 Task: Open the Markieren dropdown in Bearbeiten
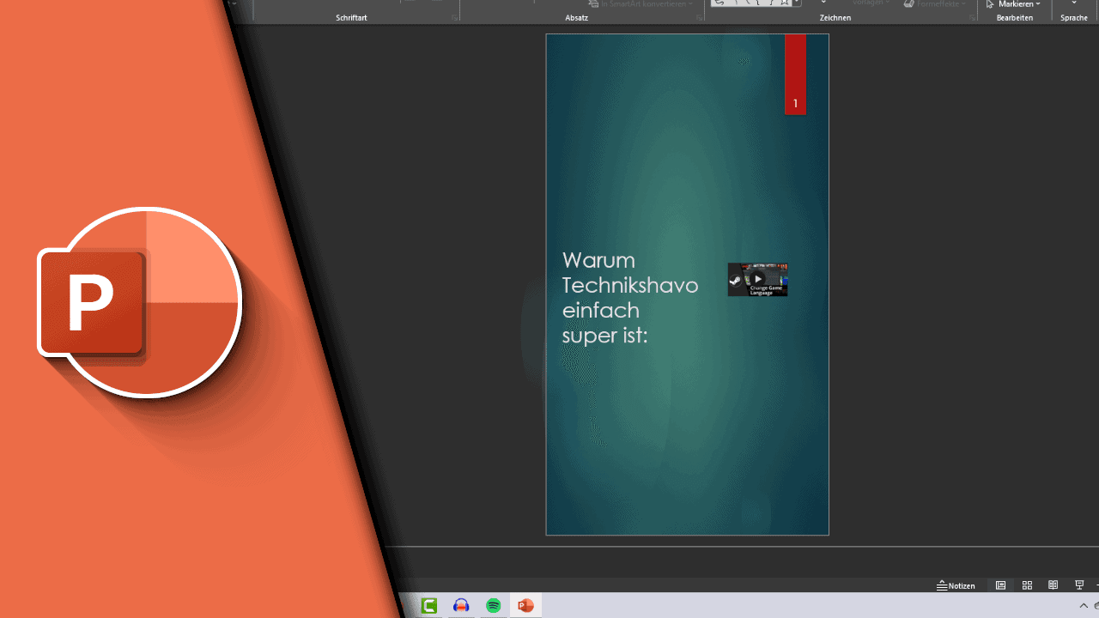coord(1013,4)
